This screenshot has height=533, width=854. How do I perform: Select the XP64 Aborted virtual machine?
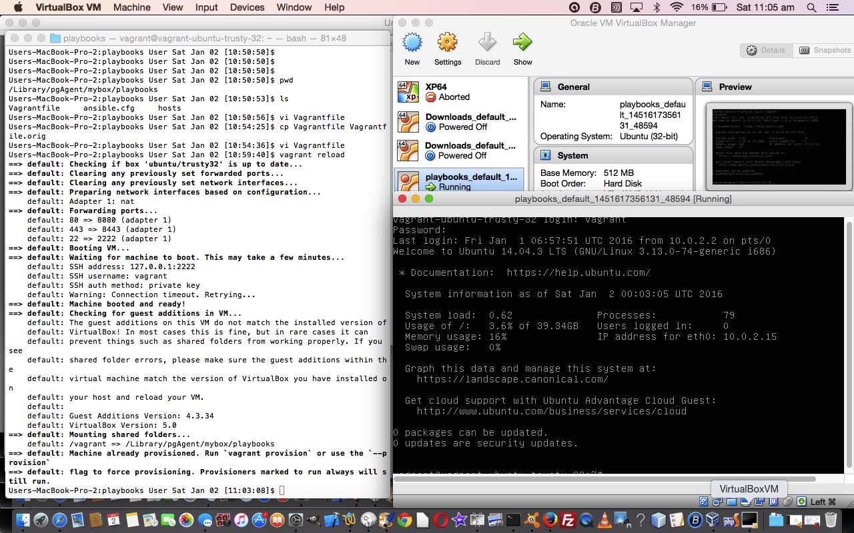click(x=459, y=92)
